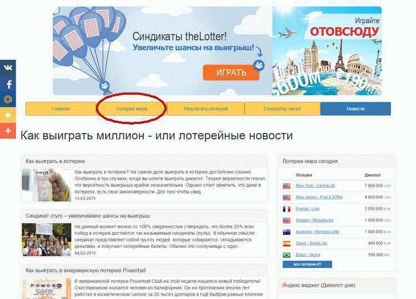Click the все лотереи button
Image resolution: width=416 pixels, height=299 pixels.
(307, 264)
